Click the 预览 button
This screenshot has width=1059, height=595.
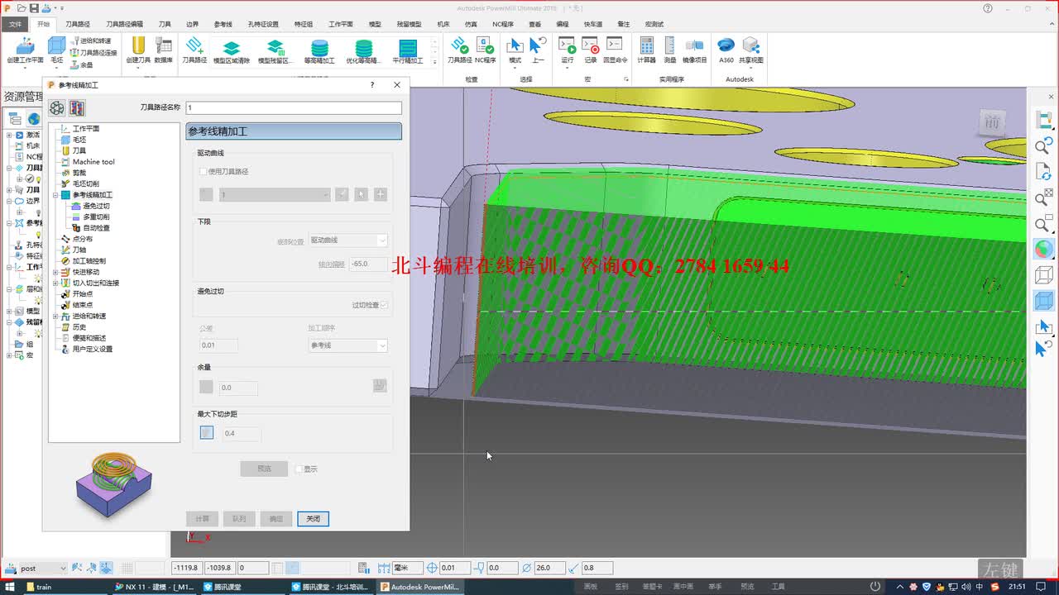pyautogui.click(x=264, y=469)
